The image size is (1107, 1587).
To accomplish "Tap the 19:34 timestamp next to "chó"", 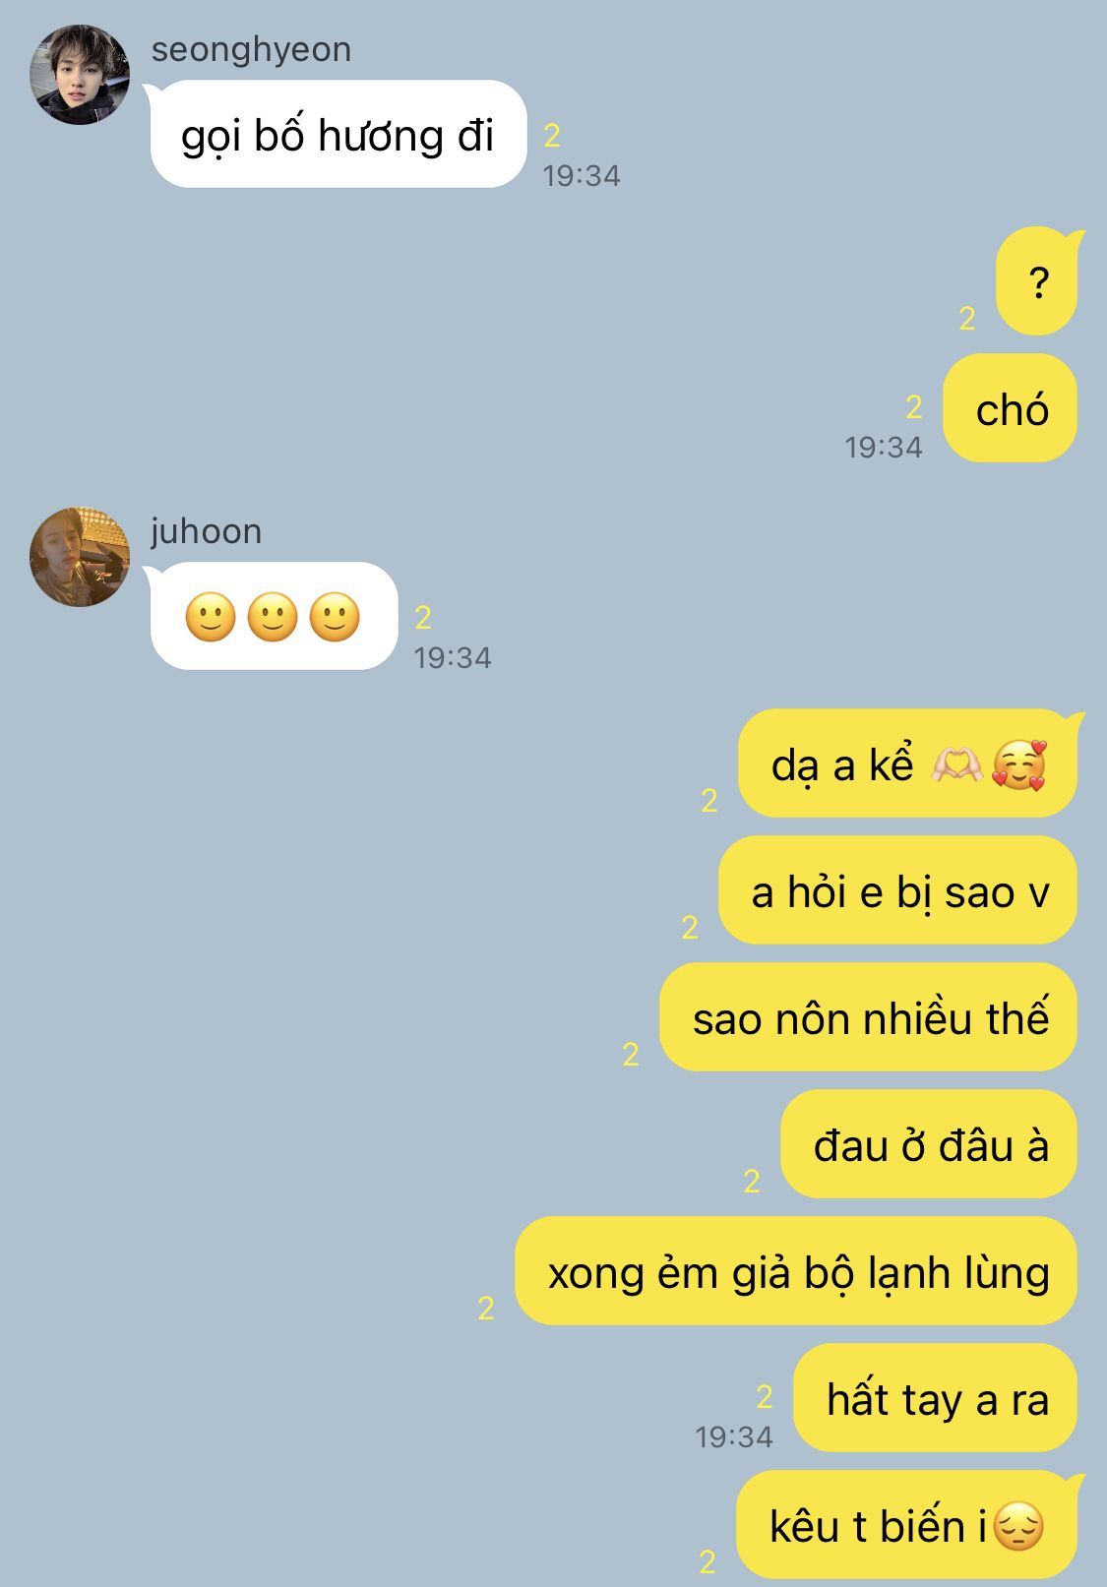I will pos(884,448).
